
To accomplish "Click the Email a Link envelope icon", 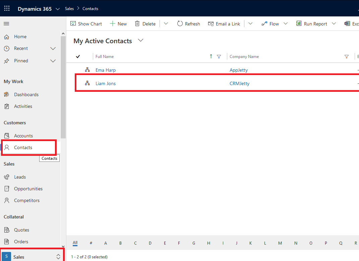I will coord(211,24).
